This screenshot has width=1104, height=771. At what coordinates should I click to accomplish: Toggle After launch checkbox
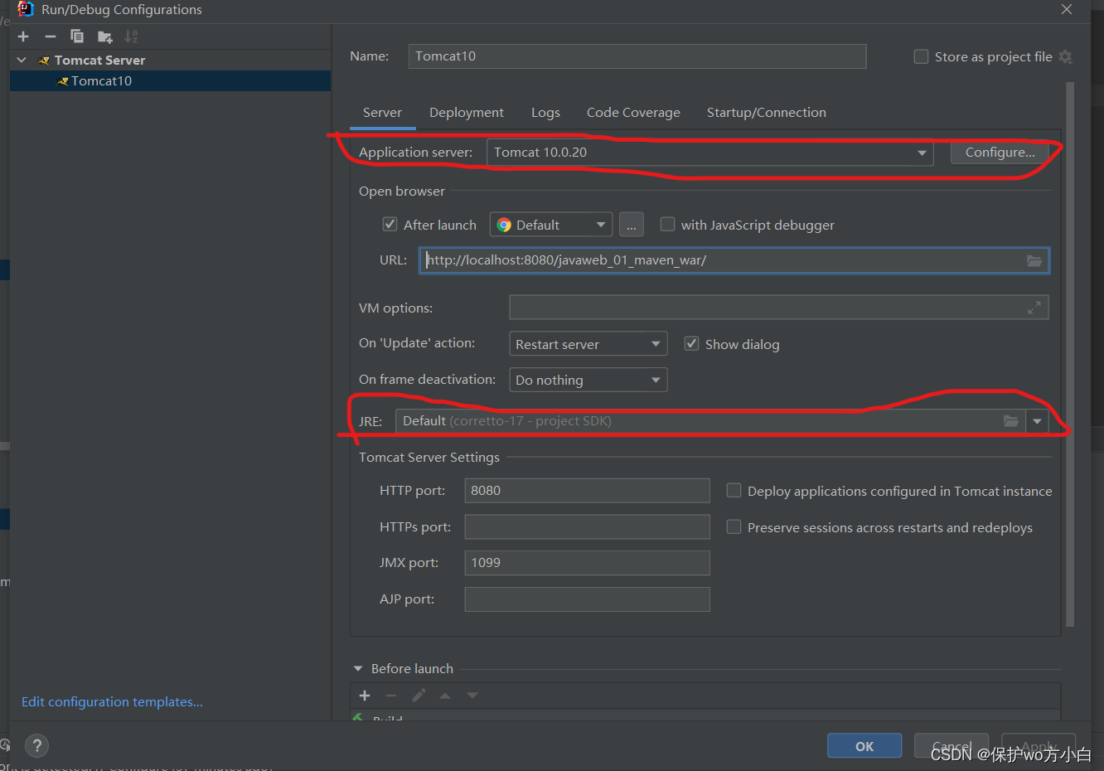[390, 225]
